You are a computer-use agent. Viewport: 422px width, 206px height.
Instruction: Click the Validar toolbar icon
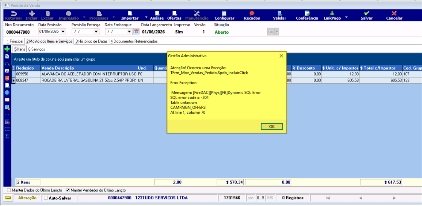280,13
